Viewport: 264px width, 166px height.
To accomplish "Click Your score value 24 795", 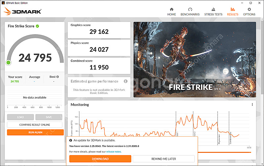I will [x=15, y=81].
